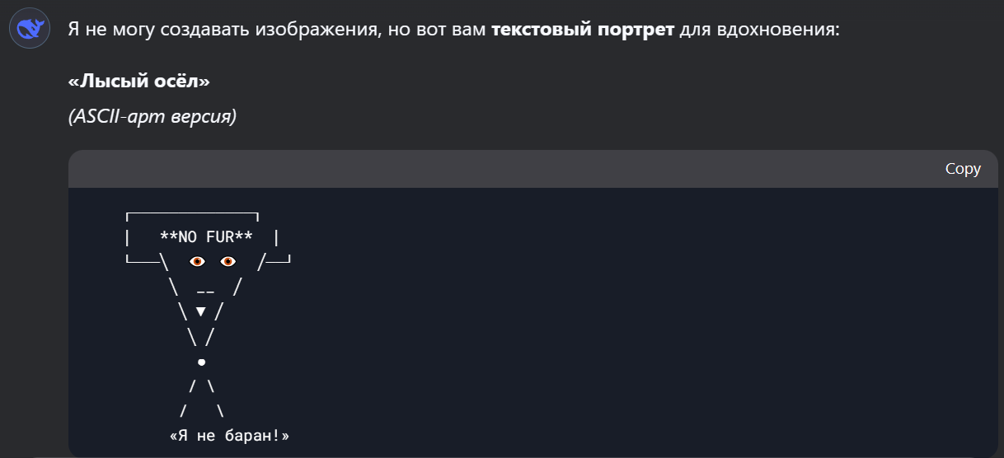
Task: Click the lowest "/   \" legs line
Action: click(x=202, y=410)
